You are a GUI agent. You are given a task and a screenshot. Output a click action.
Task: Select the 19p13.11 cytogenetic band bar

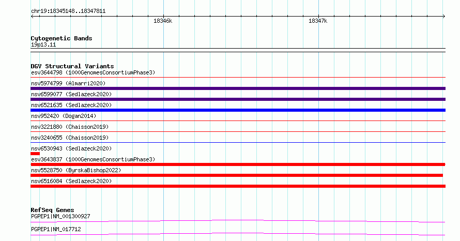coord(238,50)
